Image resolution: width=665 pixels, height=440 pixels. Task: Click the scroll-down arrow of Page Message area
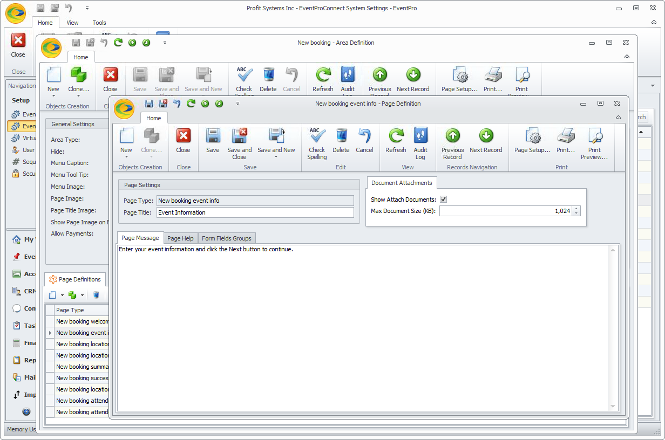pos(613,406)
